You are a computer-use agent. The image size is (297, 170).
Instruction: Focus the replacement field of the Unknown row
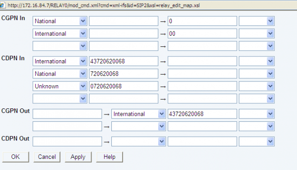[x=202, y=86]
